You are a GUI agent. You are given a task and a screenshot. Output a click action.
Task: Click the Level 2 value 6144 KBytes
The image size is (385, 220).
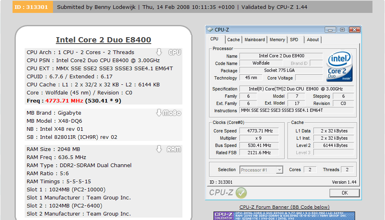pyautogui.click(x=334, y=145)
